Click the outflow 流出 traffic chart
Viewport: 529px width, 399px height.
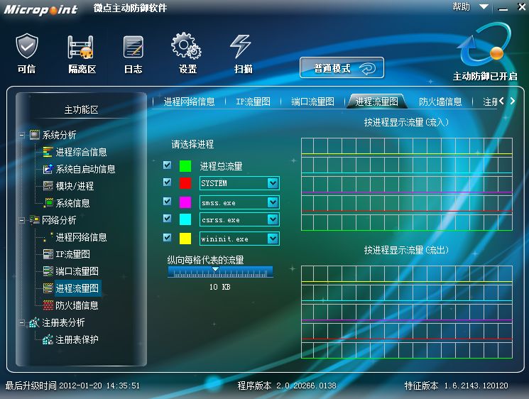coord(407,312)
